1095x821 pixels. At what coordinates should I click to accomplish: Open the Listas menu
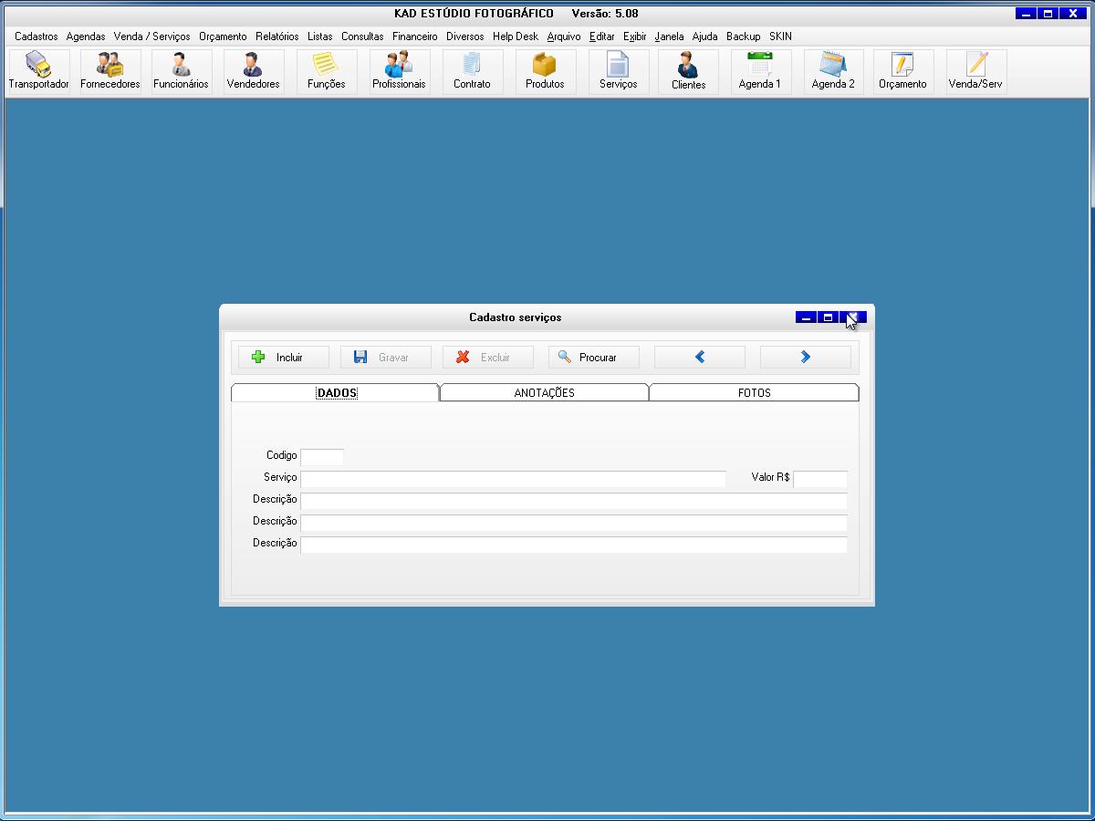pos(320,36)
